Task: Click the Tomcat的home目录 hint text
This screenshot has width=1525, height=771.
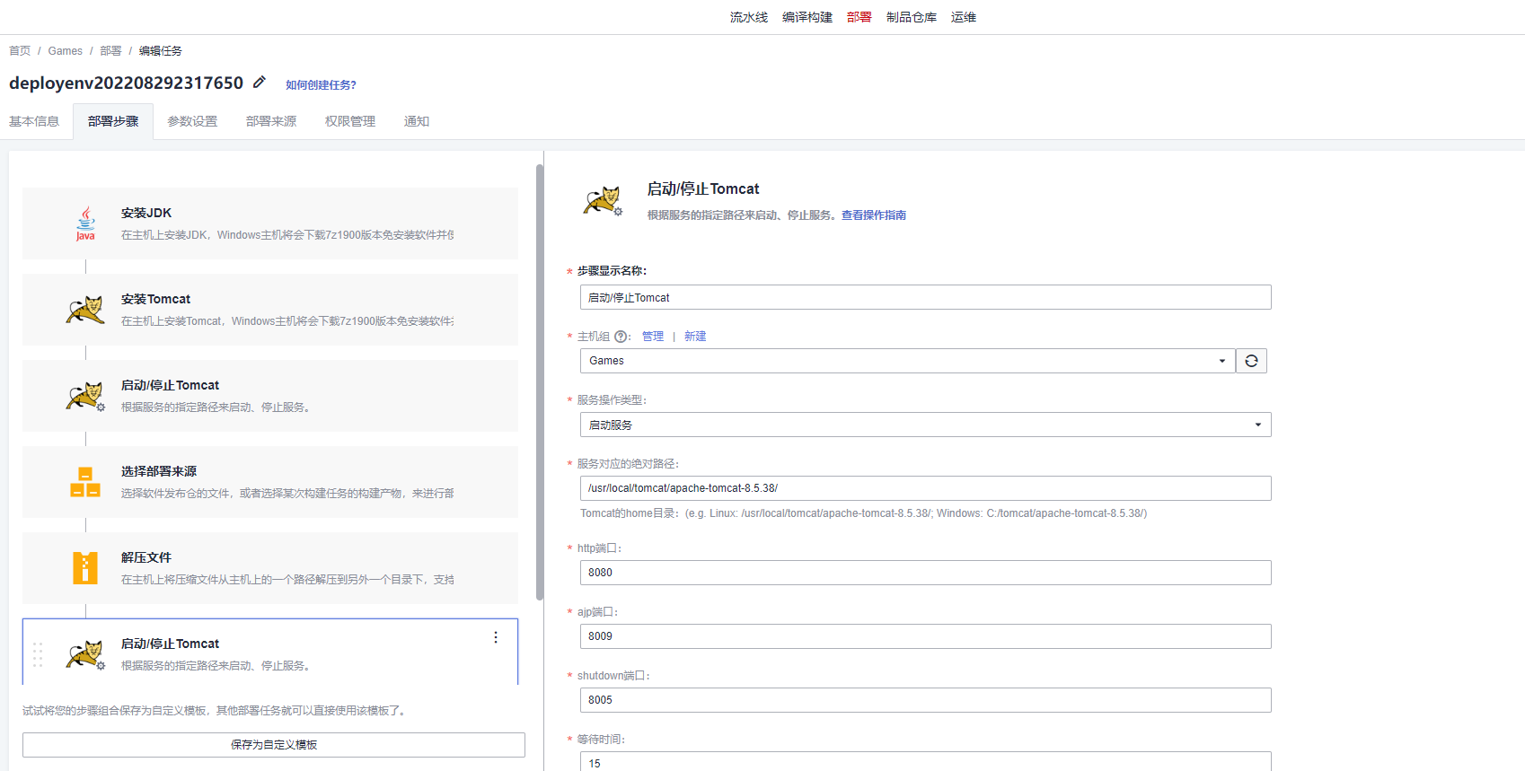Action: (863, 513)
